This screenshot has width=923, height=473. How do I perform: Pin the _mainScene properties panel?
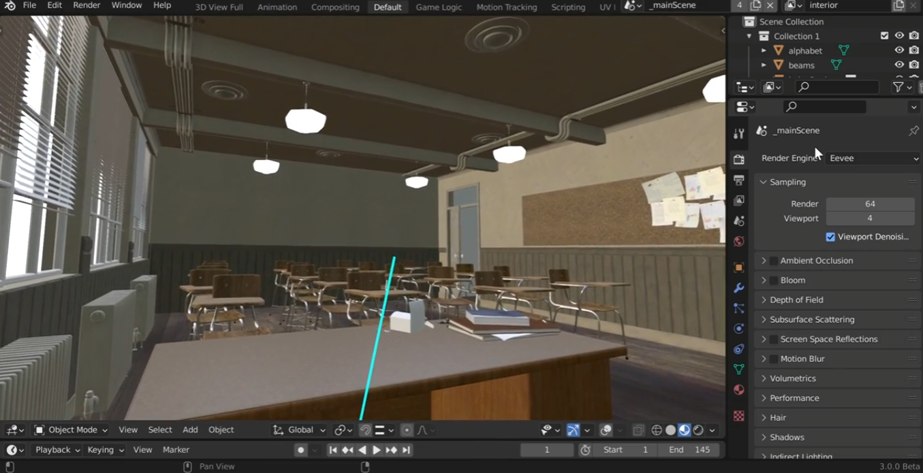[913, 131]
